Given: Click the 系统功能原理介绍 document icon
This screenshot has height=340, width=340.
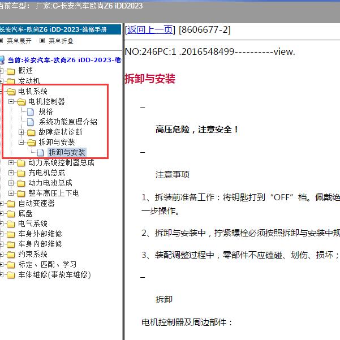Looking at the screenshot, I should coord(31,122).
